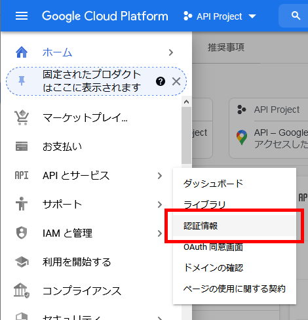308x320 pixels.
Task: Go to ホーム in sidebar
Action: coord(57,52)
